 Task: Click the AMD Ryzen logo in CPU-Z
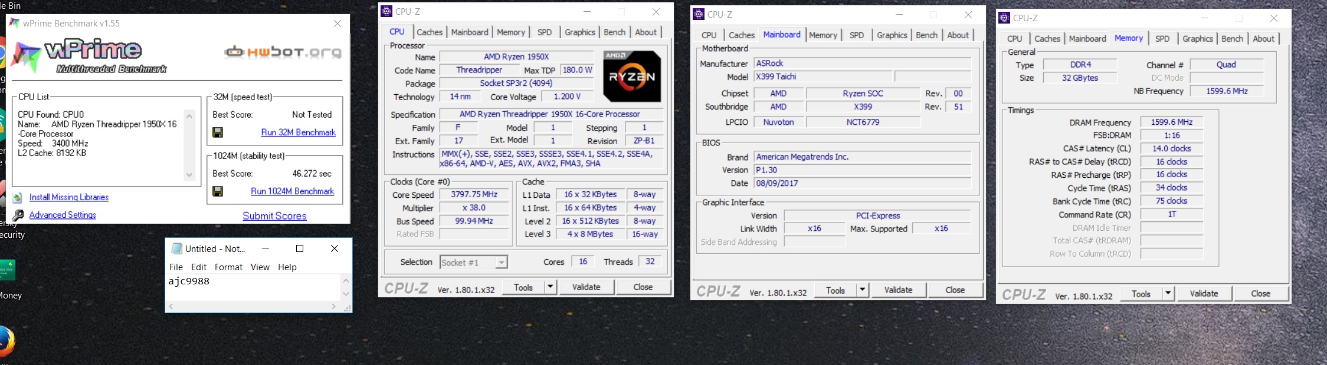tap(632, 77)
